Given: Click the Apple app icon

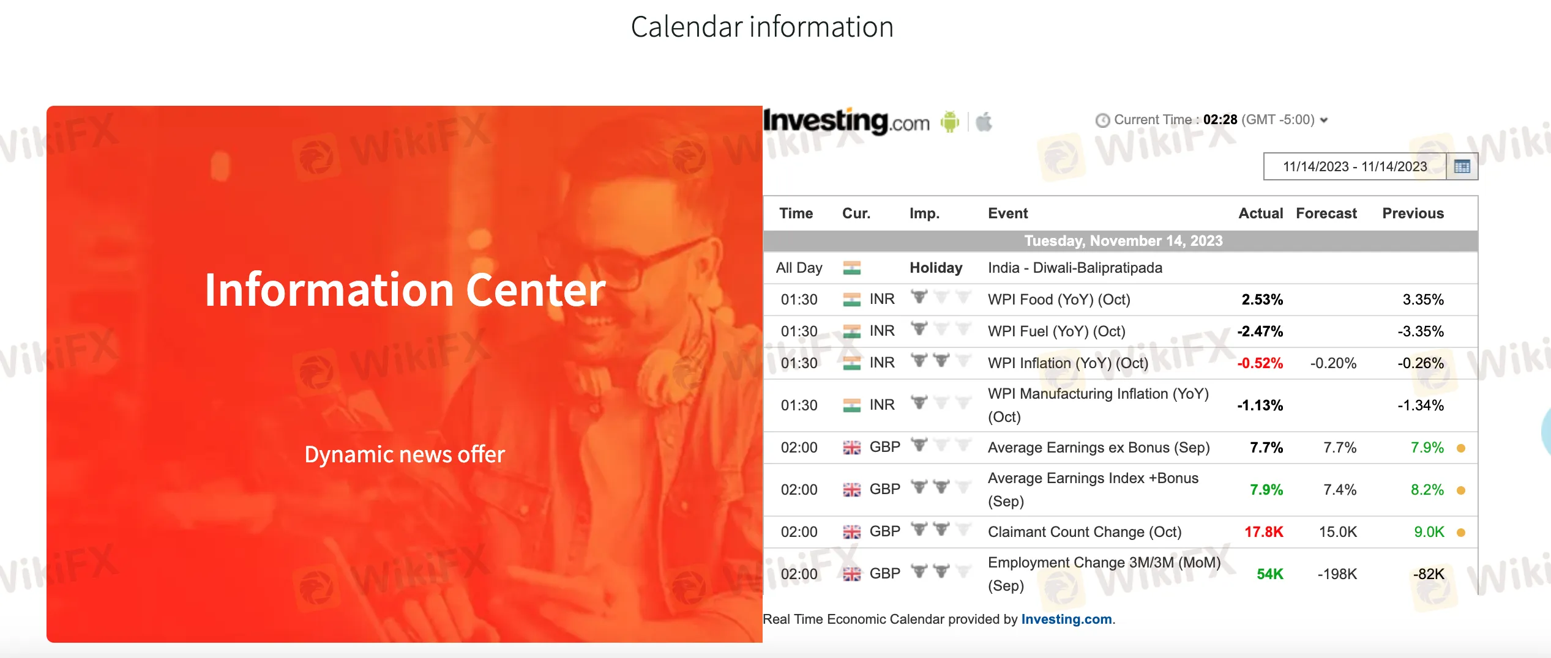Looking at the screenshot, I should coord(984,122).
